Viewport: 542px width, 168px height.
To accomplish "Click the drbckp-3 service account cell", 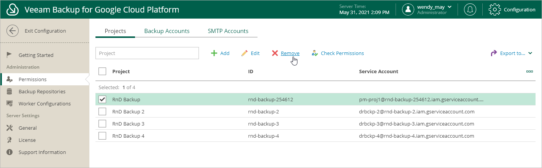I will 416,124.
